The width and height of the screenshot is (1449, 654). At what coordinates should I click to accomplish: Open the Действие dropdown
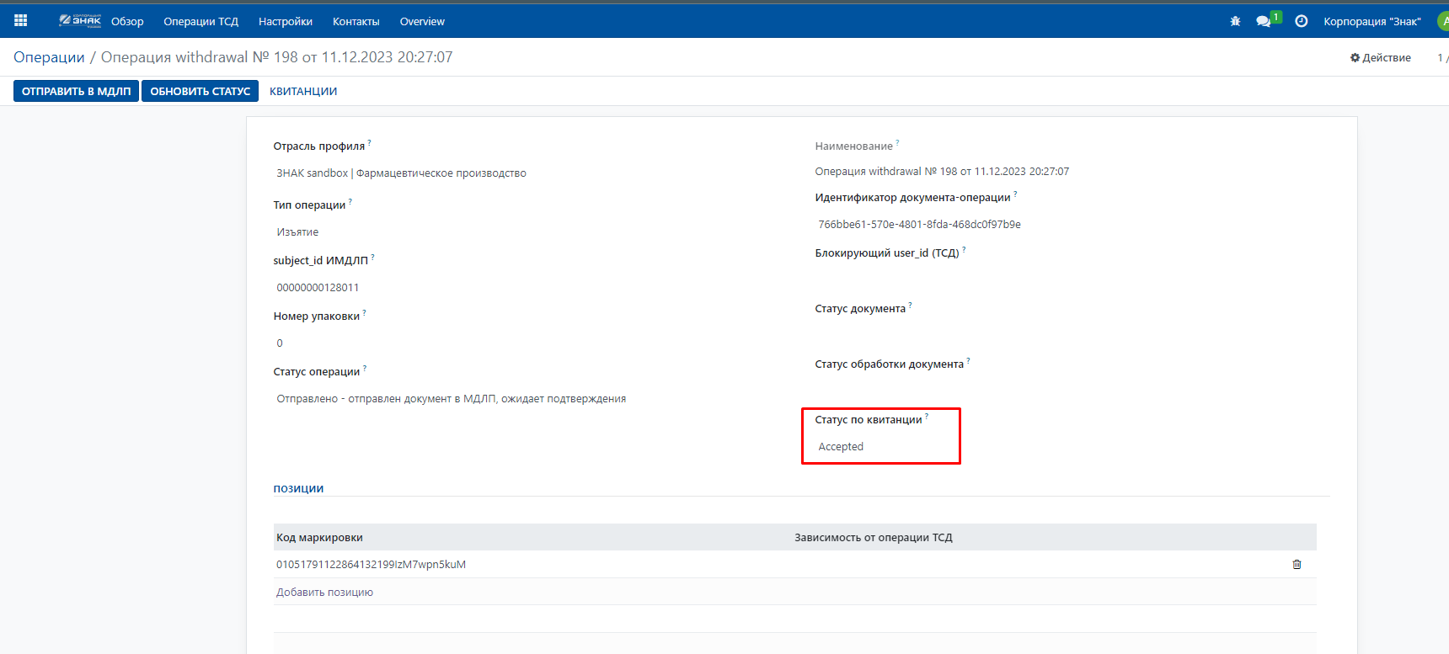[x=1380, y=57]
